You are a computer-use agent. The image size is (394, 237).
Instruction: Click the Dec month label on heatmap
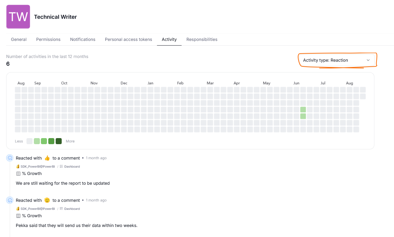[x=124, y=83]
